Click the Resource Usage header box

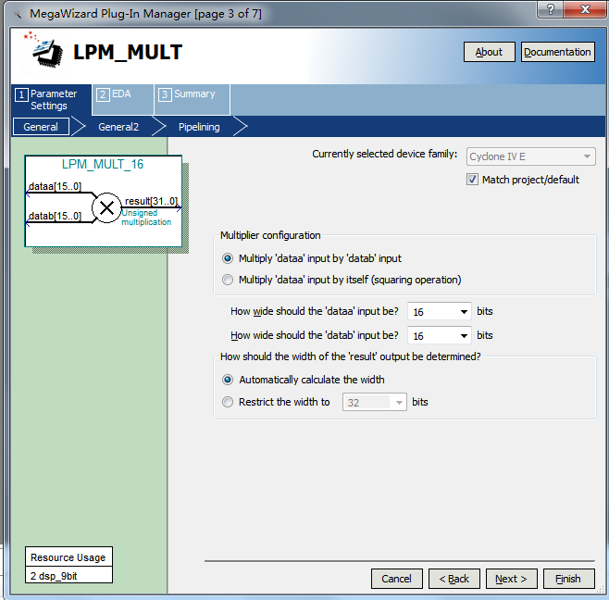coord(68,557)
